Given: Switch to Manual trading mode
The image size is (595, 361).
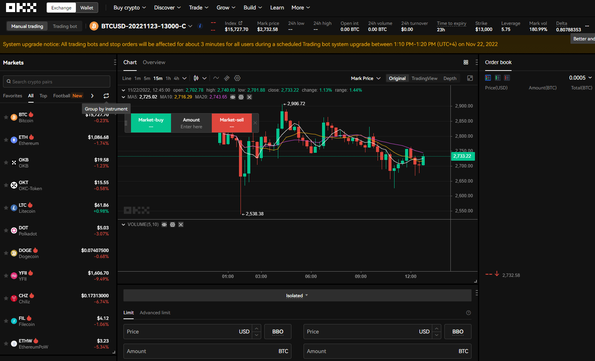Looking at the screenshot, I should click(x=27, y=26).
